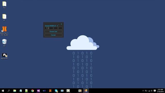This screenshot has width=165, height=93.
Task: Focus the first RGBA decimal input box
Action: coord(47,28)
